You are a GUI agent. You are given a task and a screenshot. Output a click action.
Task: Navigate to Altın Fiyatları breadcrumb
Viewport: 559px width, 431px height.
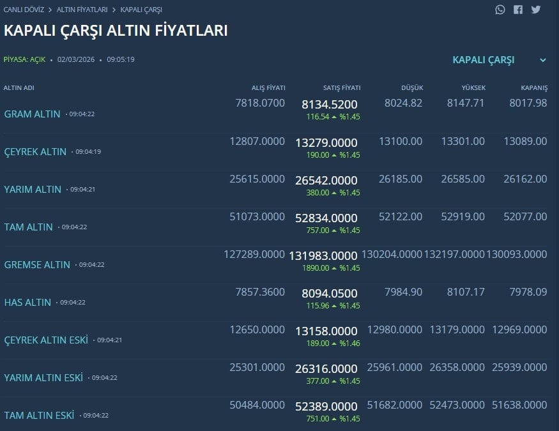click(x=82, y=10)
